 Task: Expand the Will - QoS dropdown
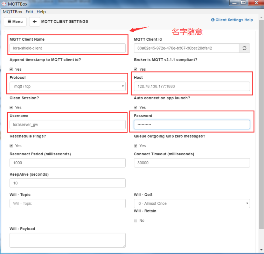192,203
